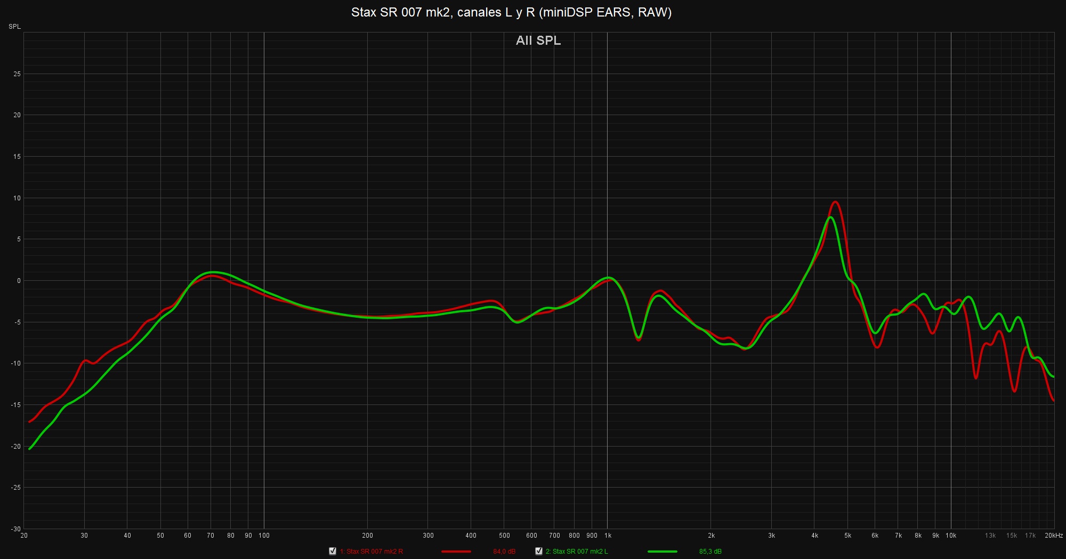Click the 84,0 dB readout value
Image resolution: width=1066 pixels, height=559 pixels.
[504, 552]
